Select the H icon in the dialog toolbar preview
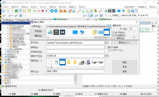 (63, 32)
